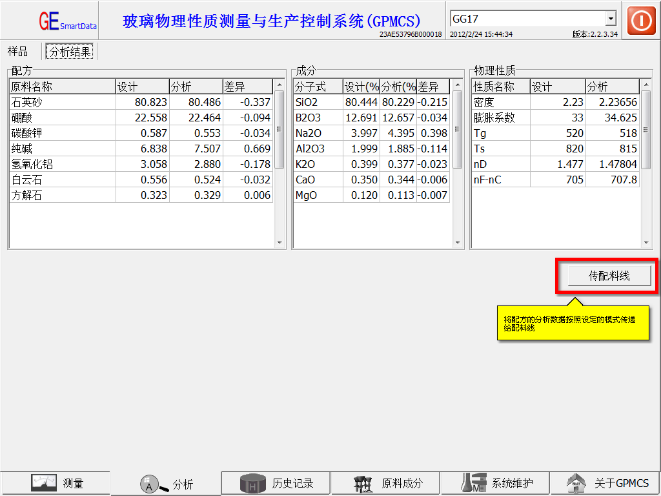Click up arrow of 配方 table scrollbar

pos(280,86)
